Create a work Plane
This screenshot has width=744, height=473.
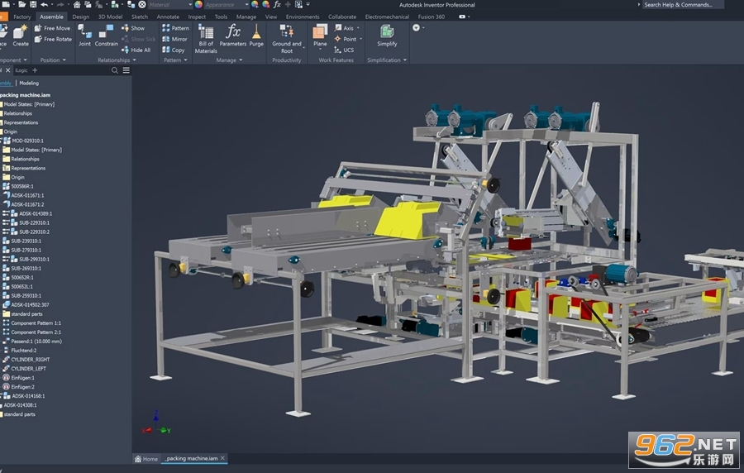(x=320, y=36)
